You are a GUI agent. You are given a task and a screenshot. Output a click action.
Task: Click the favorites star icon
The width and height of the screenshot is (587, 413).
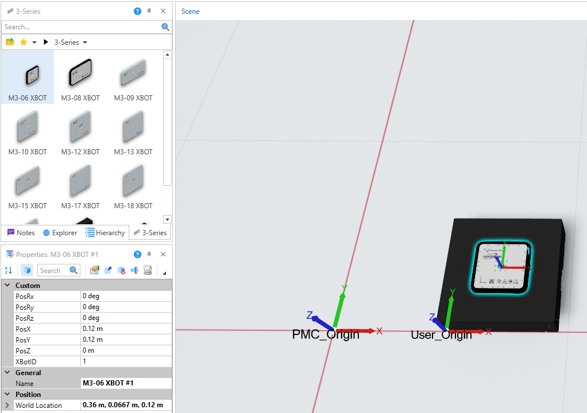24,42
